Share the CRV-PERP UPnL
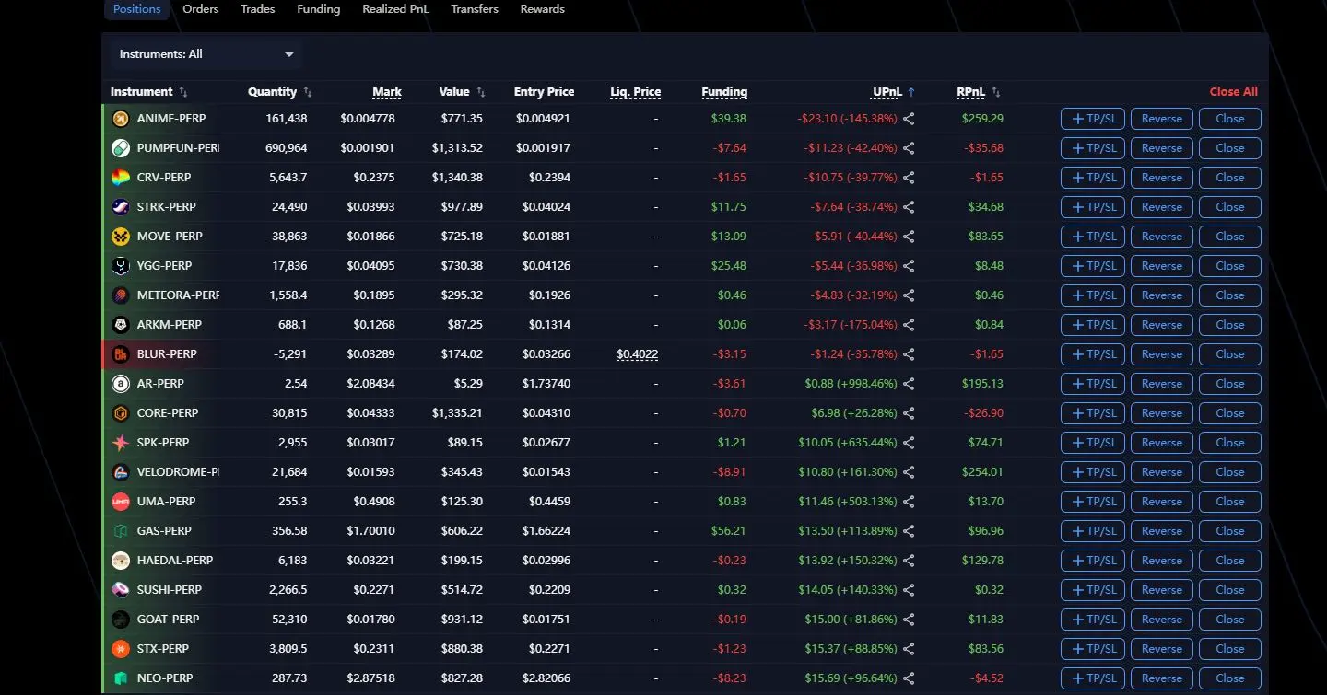The height and width of the screenshot is (695, 1327). point(910,178)
